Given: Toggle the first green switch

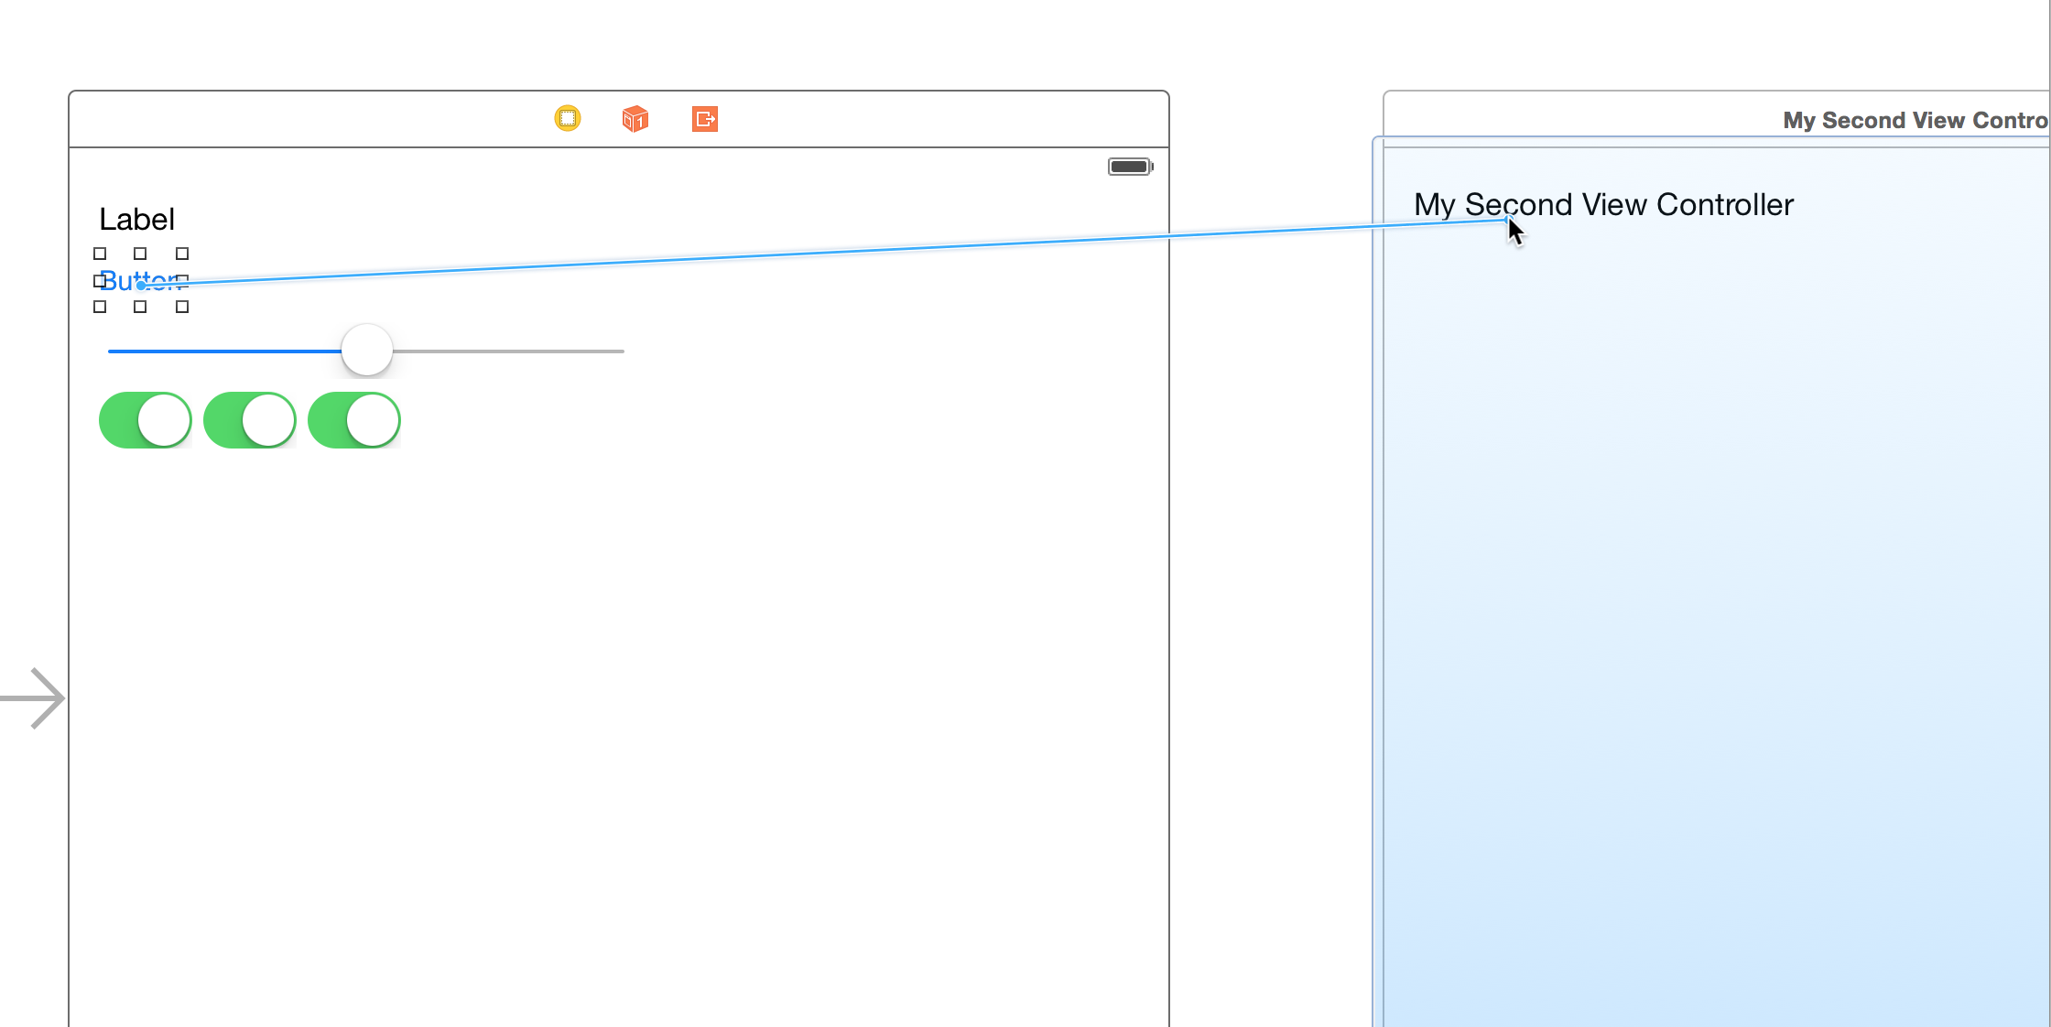Looking at the screenshot, I should (x=146, y=420).
